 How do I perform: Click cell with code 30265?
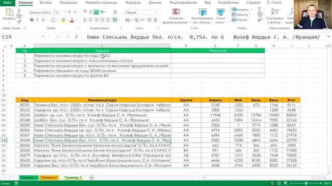(x=24, y=115)
